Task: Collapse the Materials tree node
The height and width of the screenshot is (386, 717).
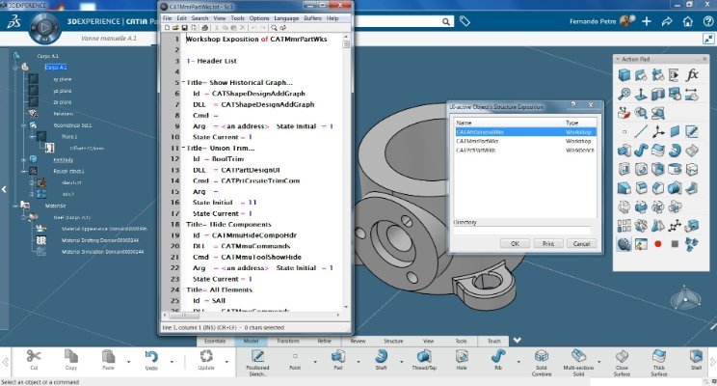Action: tap(15, 206)
